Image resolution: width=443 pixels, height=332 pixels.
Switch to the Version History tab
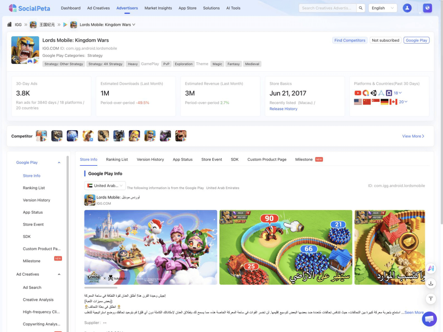[150, 159]
